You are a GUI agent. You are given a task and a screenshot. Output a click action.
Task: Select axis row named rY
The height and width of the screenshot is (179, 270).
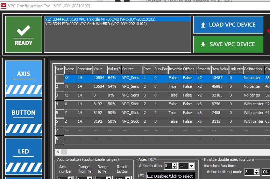(x=163, y=87)
